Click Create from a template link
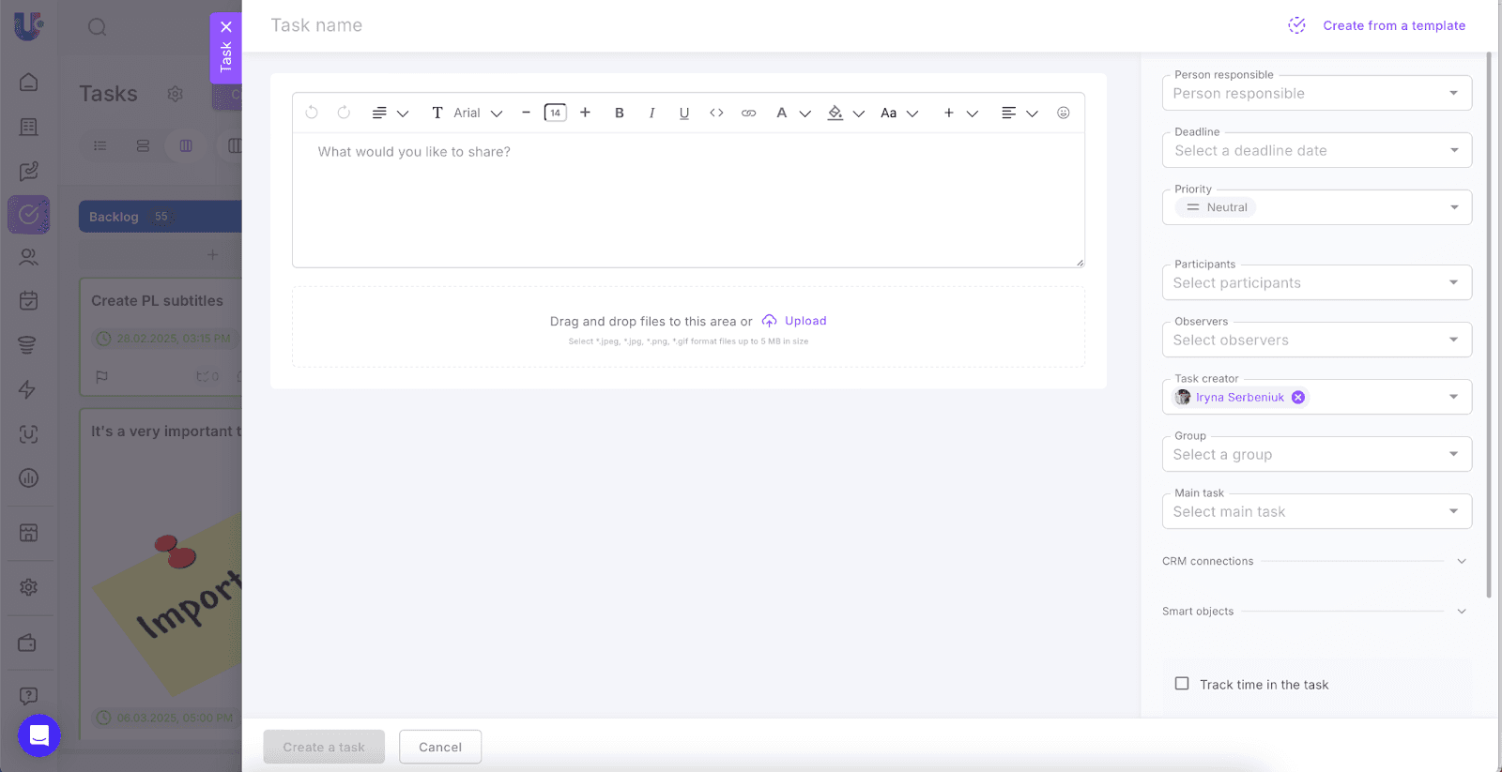This screenshot has height=772, width=1502. click(1393, 25)
